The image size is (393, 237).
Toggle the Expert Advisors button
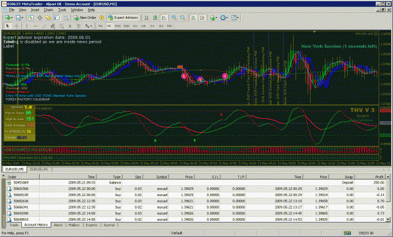(x=123, y=18)
